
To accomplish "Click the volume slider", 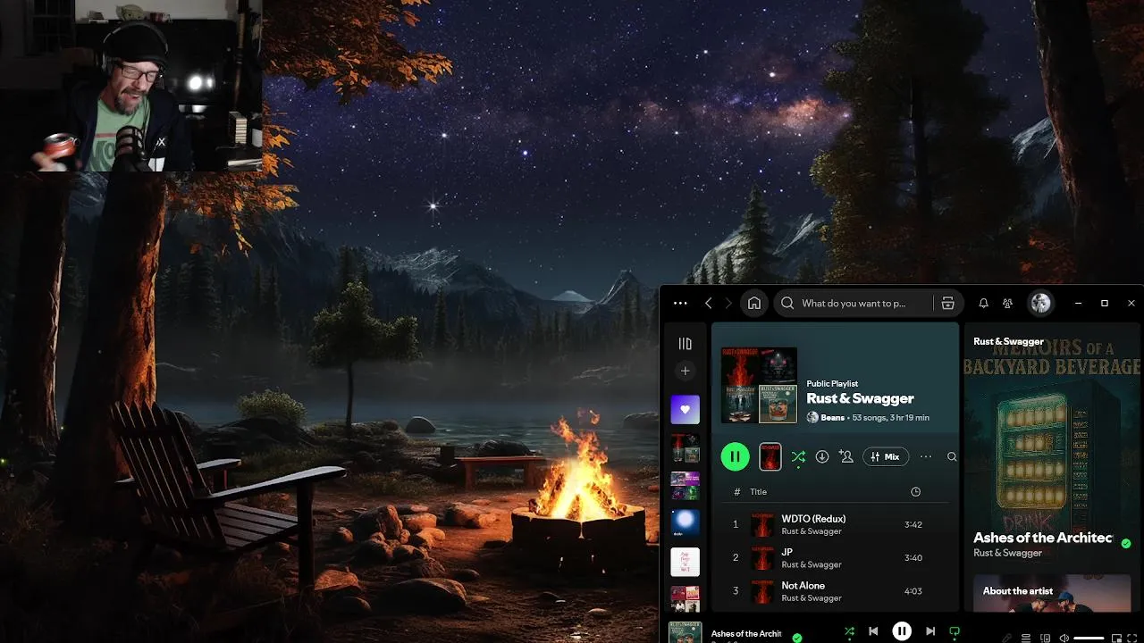I will (x=1089, y=639).
